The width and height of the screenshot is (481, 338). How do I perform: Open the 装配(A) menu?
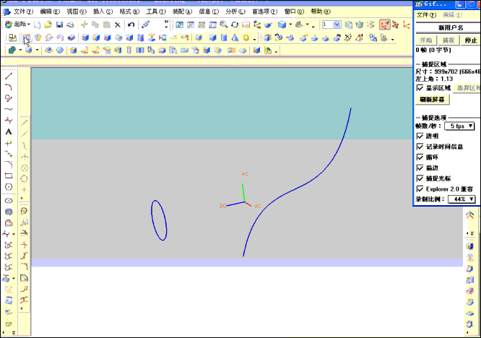click(x=182, y=12)
